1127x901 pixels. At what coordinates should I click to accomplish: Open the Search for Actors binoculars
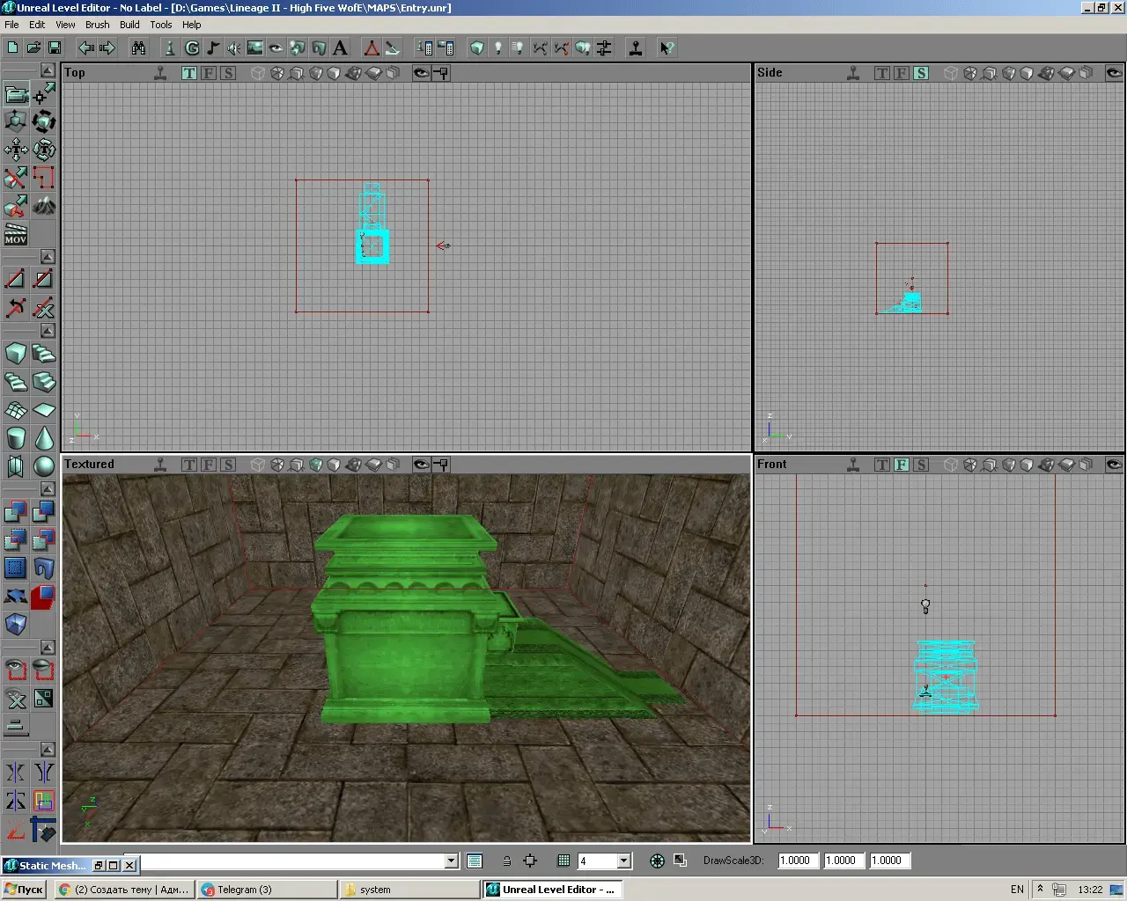138,48
